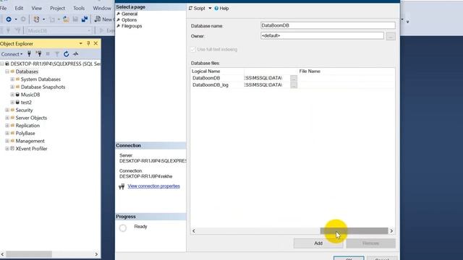The width and height of the screenshot is (463, 260).
Task: Expand the test2 database node
Action: 12,103
